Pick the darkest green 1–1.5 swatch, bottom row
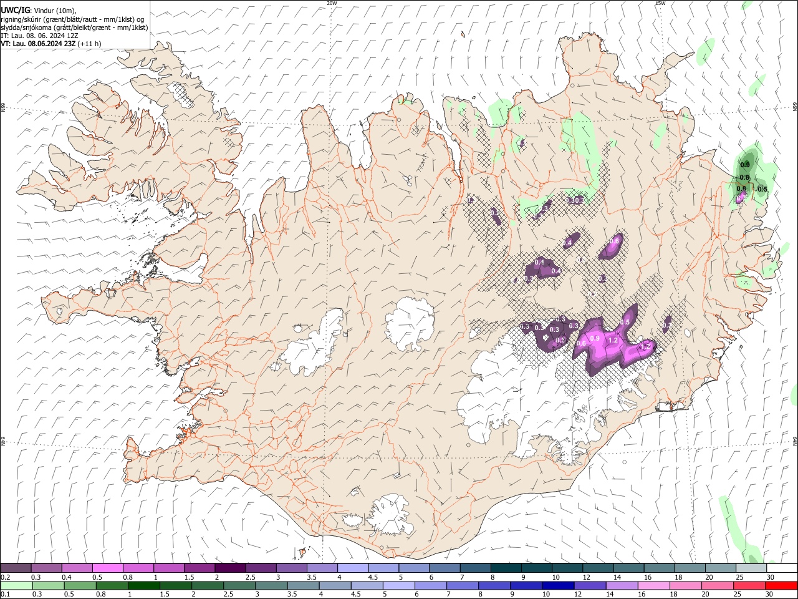The width and height of the screenshot is (798, 599). [143, 586]
